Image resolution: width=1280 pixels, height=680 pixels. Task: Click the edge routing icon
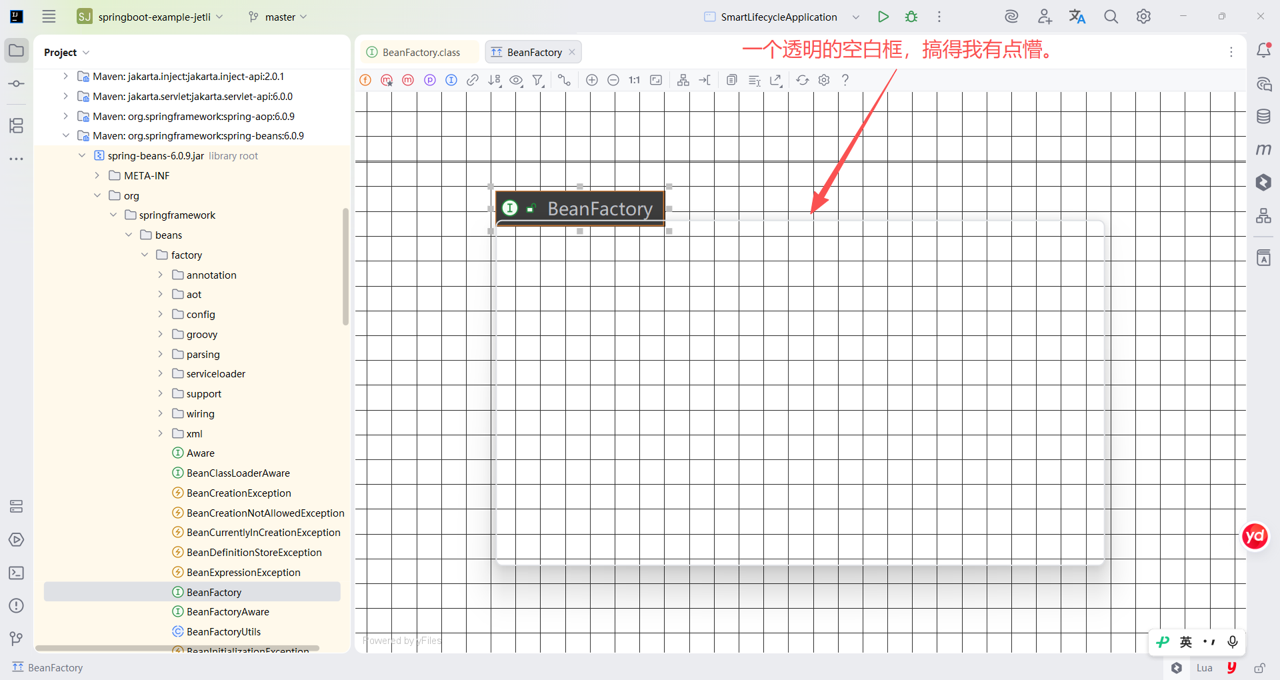pyautogui.click(x=564, y=80)
